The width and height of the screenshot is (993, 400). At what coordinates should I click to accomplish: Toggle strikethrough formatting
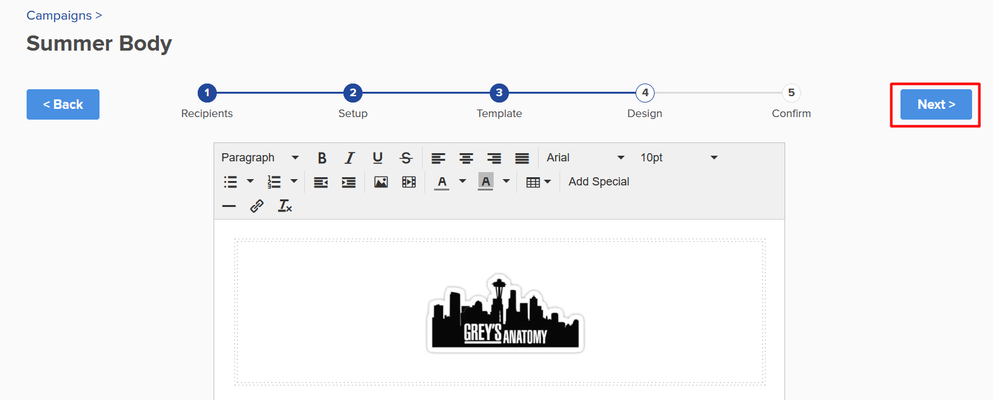[406, 158]
